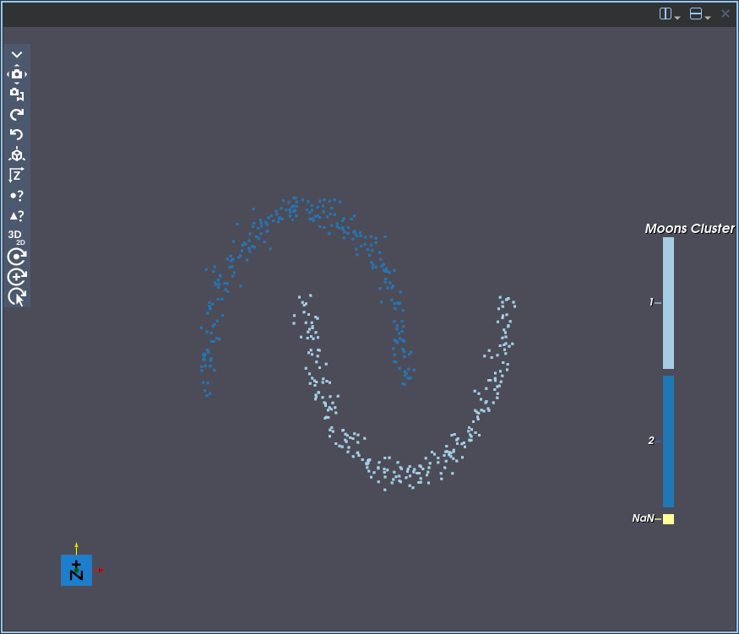Switch interaction mode from 3D to 2D
This screenshot has width=739, height=634.
15,237
